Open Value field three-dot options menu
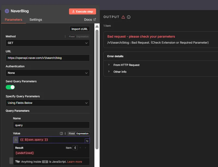Viewport: 218px width, 167px height. coord(65,133)
